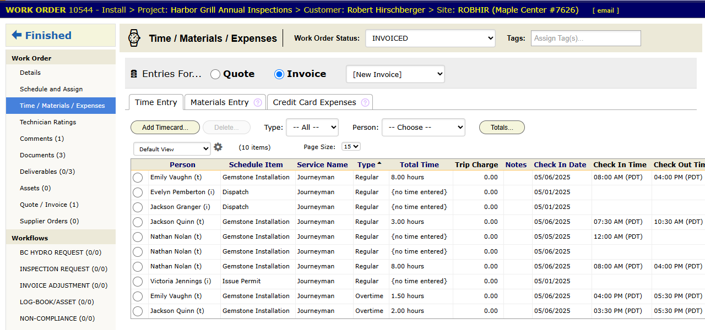Viewport: 705px width, 330px height.
Task: Sort by Notes column header
Action: [516, 164]
